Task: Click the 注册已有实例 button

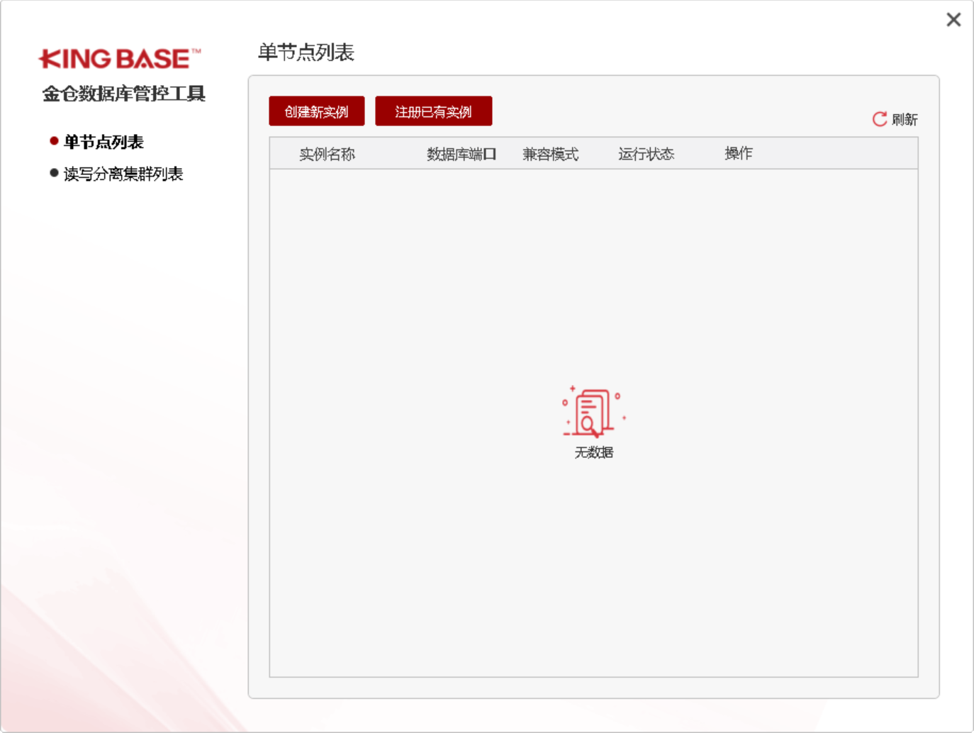Action: 434,111
